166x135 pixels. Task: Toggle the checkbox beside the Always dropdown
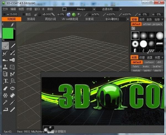click(x=64, y=9)
